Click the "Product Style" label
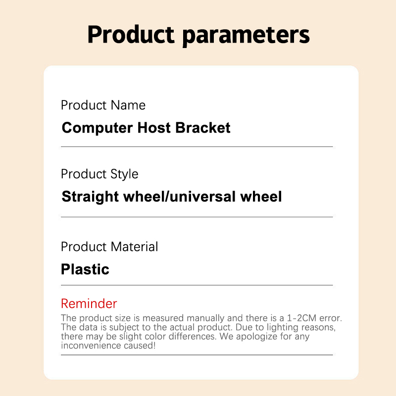The image size is (396, 396). 99,174
